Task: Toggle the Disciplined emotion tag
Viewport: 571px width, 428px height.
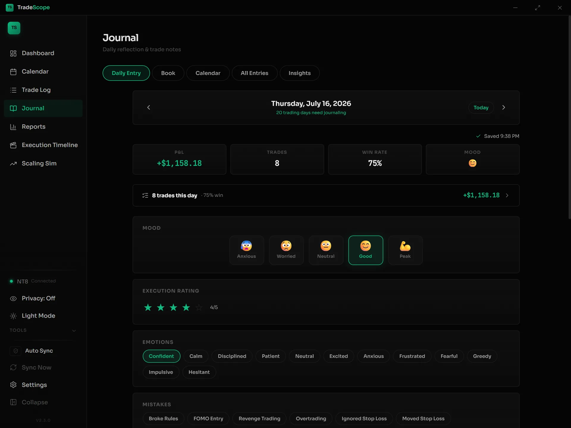Action: tap(232, 356)
